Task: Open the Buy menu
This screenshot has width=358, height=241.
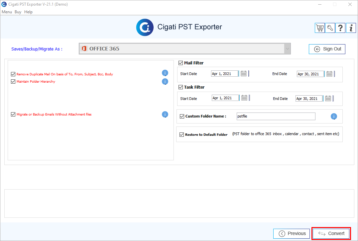Action: (x=18, y=12)
